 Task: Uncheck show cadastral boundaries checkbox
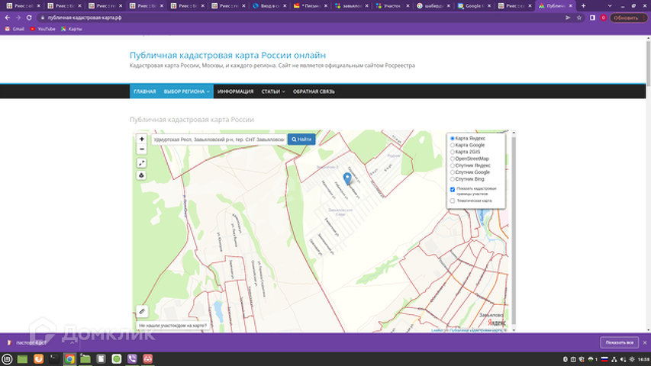coord(453,189)
